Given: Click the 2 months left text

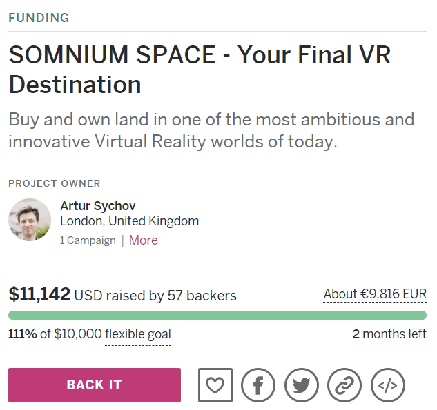Looking at the screenshot, I should click(x=389, y=335).
